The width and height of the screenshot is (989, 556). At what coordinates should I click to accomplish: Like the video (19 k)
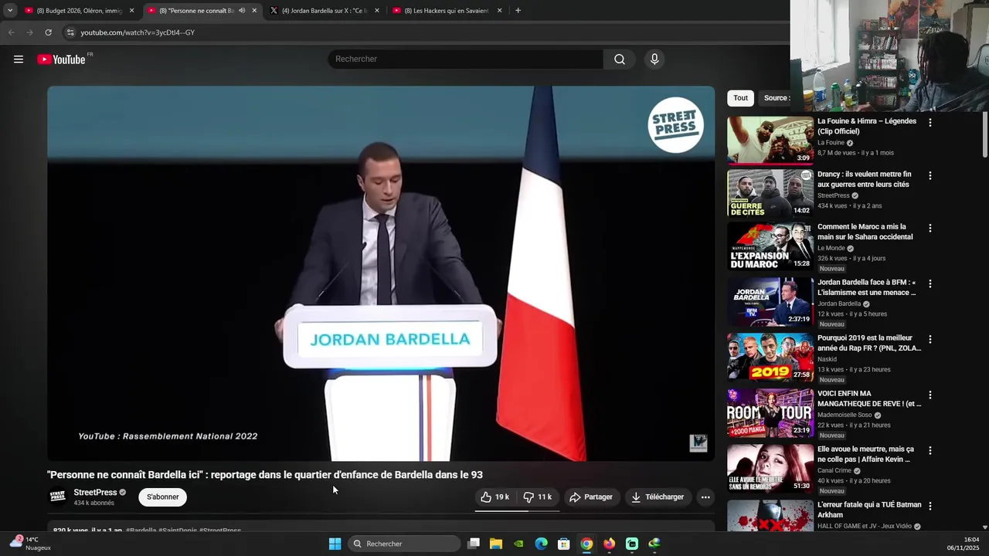point(494,497)
